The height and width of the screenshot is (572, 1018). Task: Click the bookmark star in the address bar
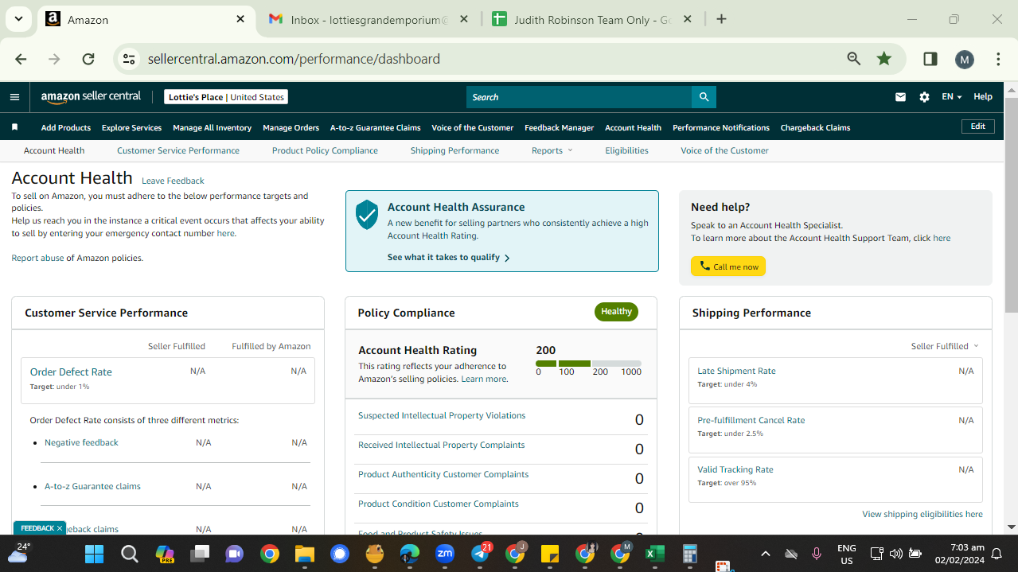click(x=883, y=59)
